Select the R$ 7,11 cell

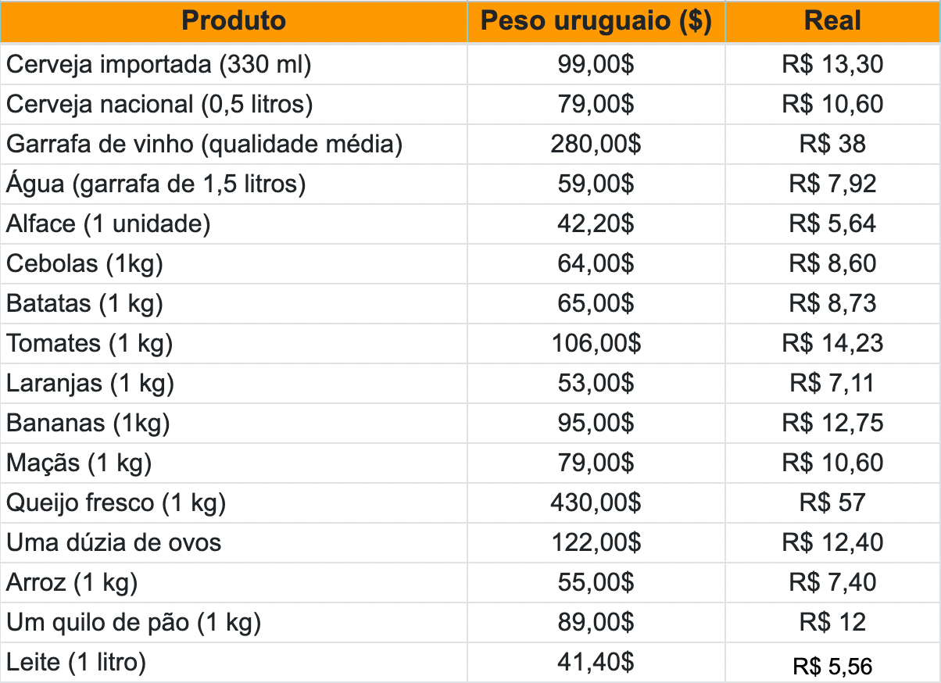tap(832, 383)
